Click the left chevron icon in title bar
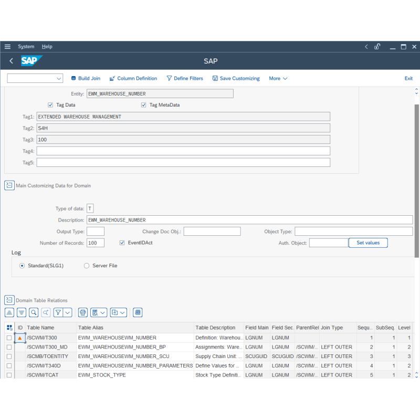 (366, 47)
